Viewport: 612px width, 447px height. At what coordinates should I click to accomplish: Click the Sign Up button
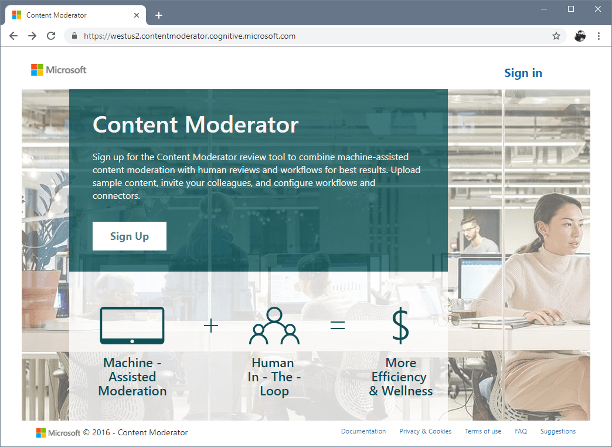(130, 236)
